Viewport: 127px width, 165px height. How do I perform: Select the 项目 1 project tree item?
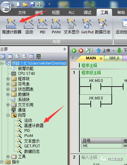pyautogui.click(x=39, y=63)
